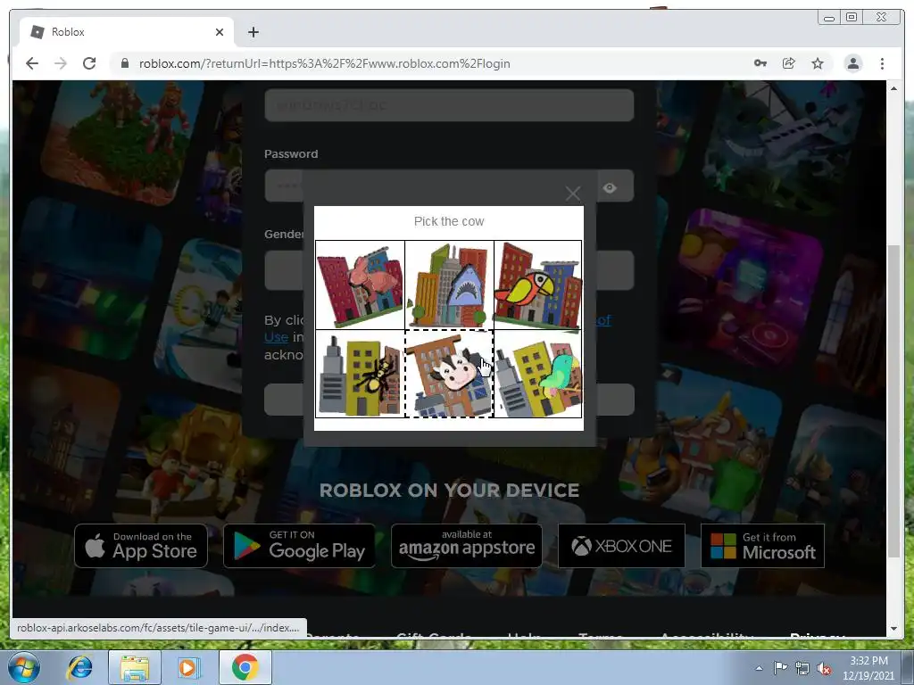This screenshot has height=685, width=914.
Task: Open Windows Media Player from the taskbar
Action: 188,667
